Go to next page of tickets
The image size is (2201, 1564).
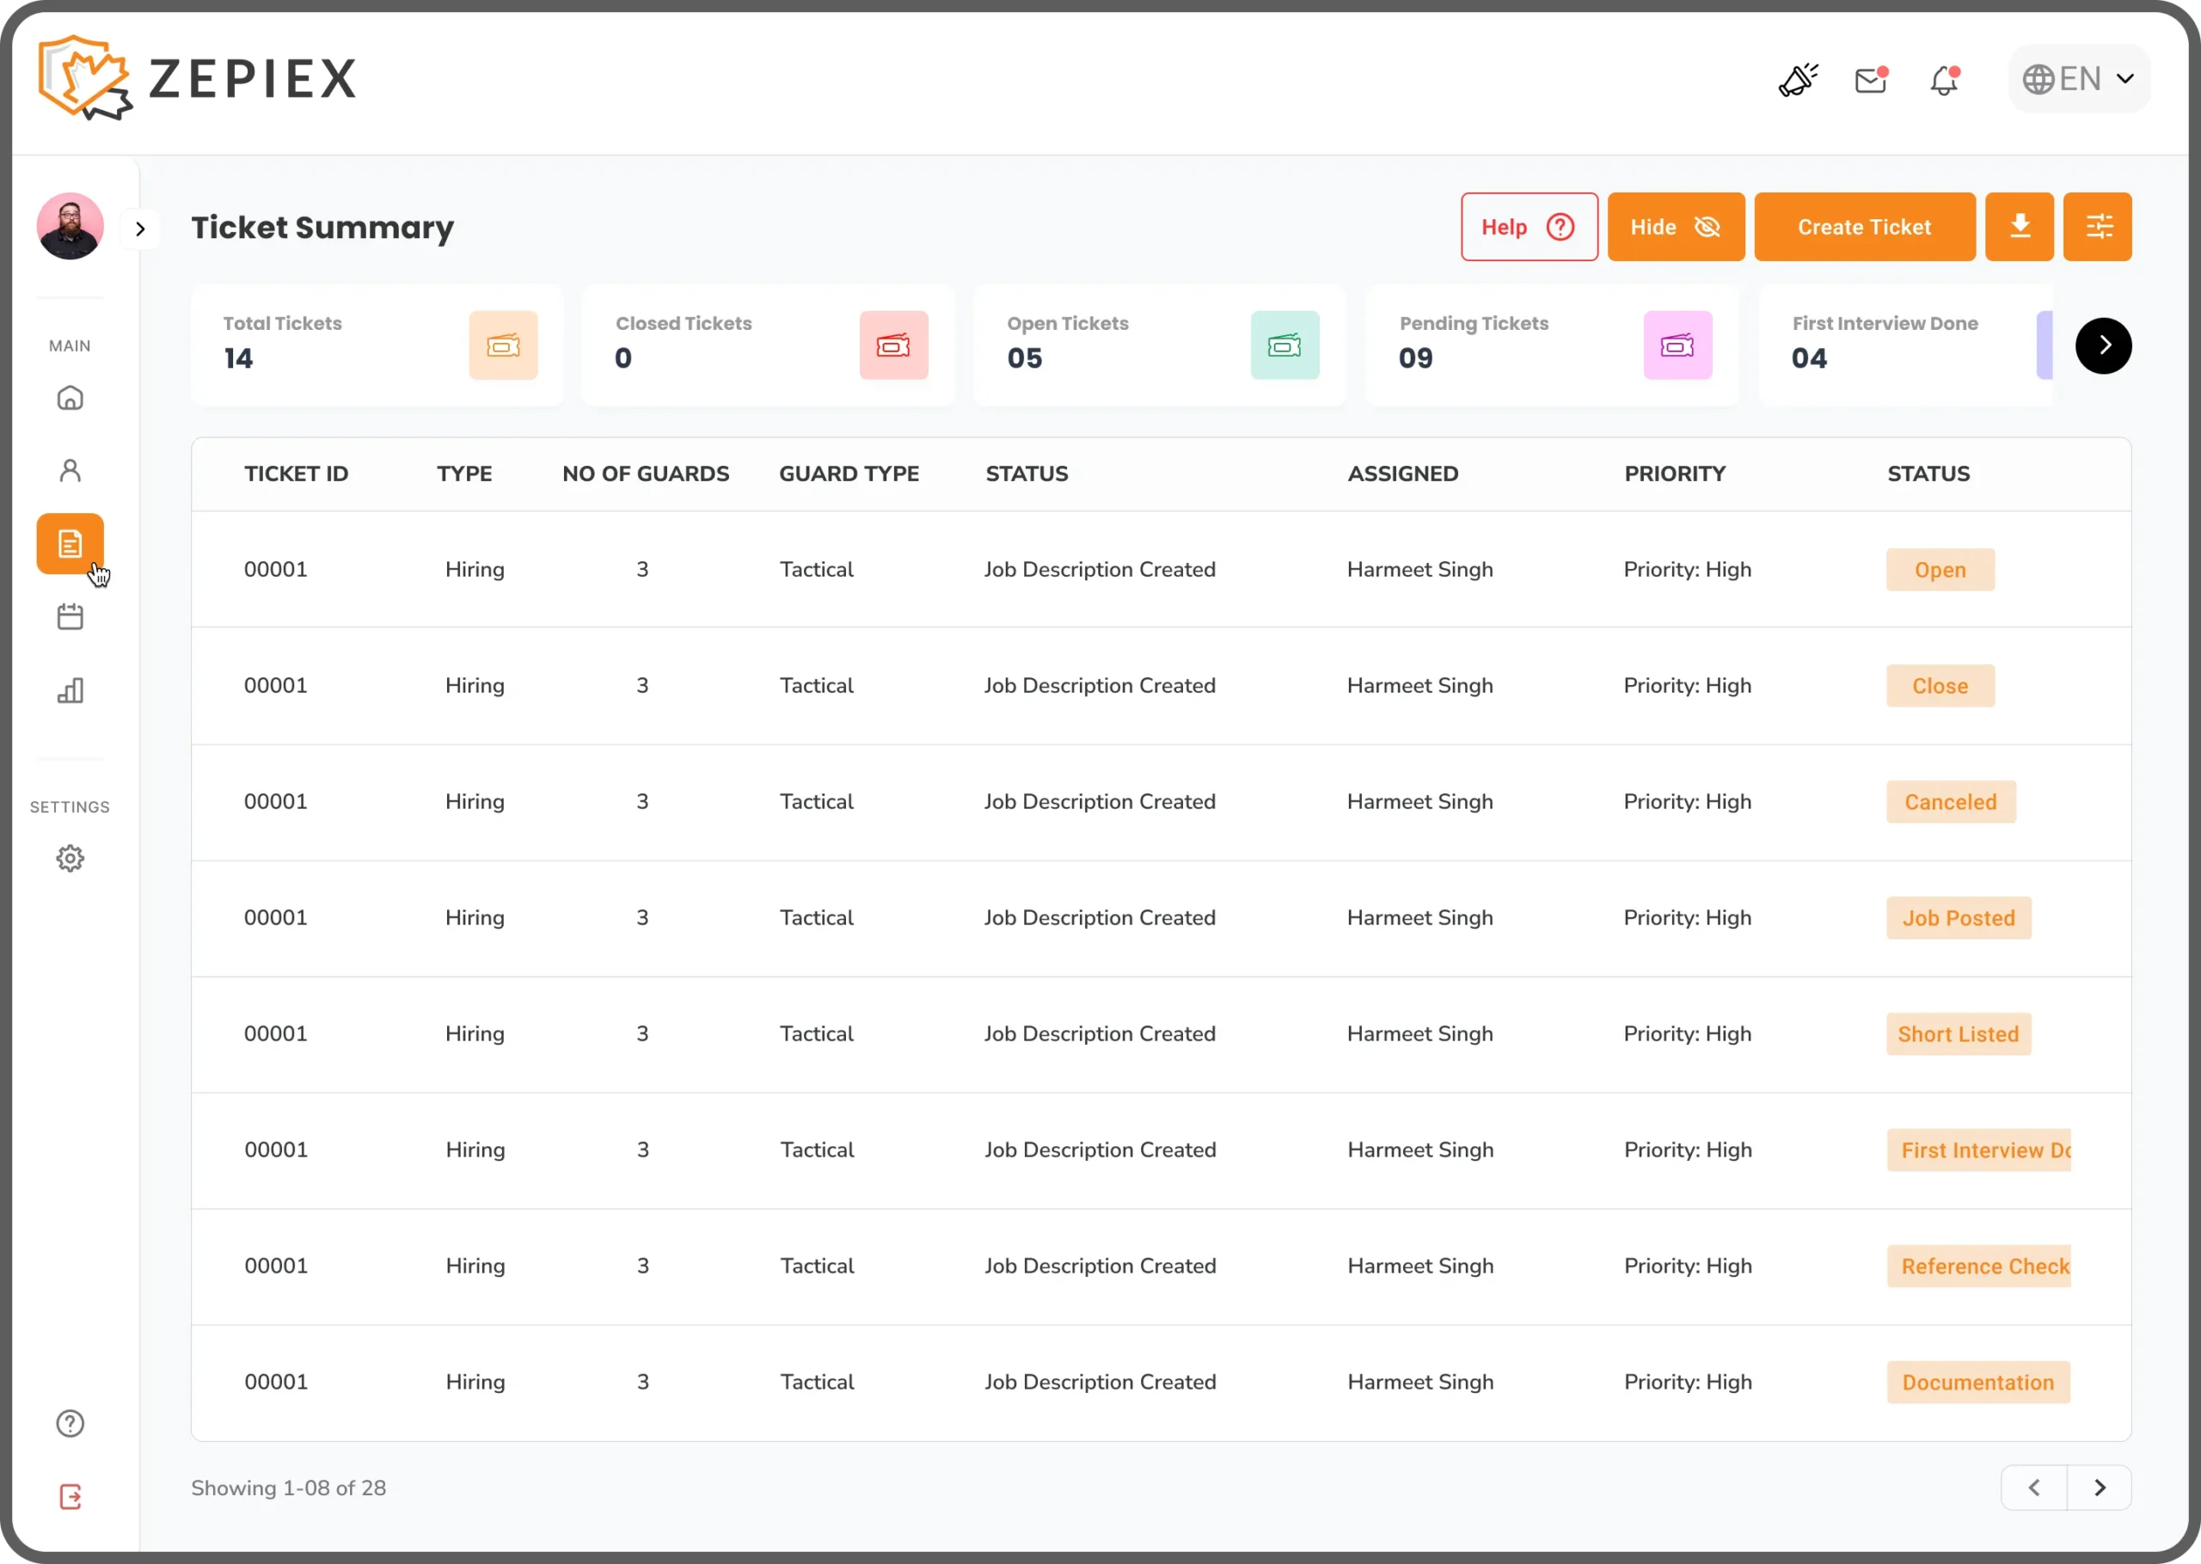click(x=2099, y=1488)
